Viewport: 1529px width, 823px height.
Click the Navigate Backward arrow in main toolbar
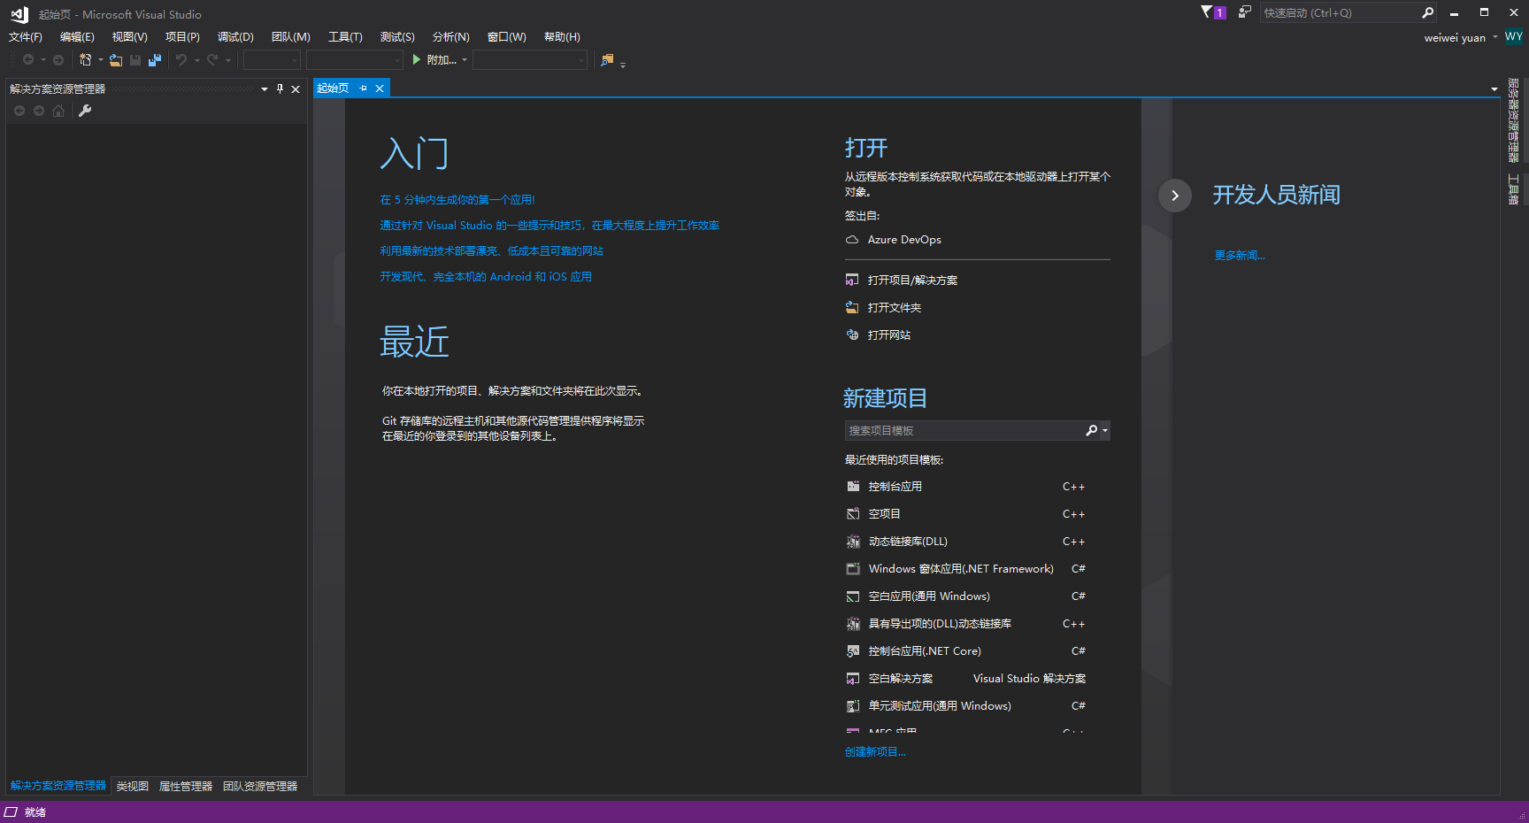[28, 60]
